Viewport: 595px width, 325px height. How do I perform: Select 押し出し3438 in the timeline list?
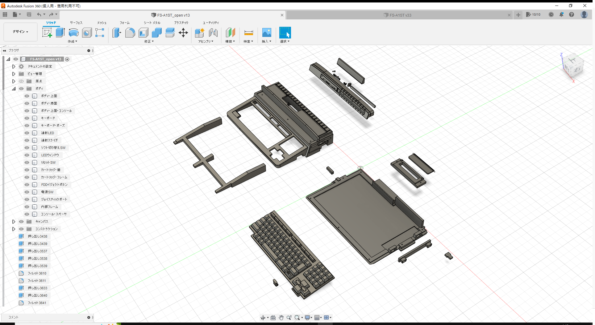point(38,236)
